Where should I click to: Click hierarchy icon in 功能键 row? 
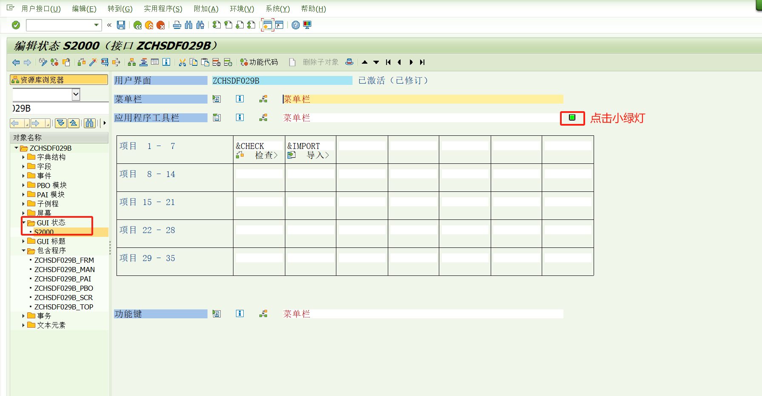(264, 314)
